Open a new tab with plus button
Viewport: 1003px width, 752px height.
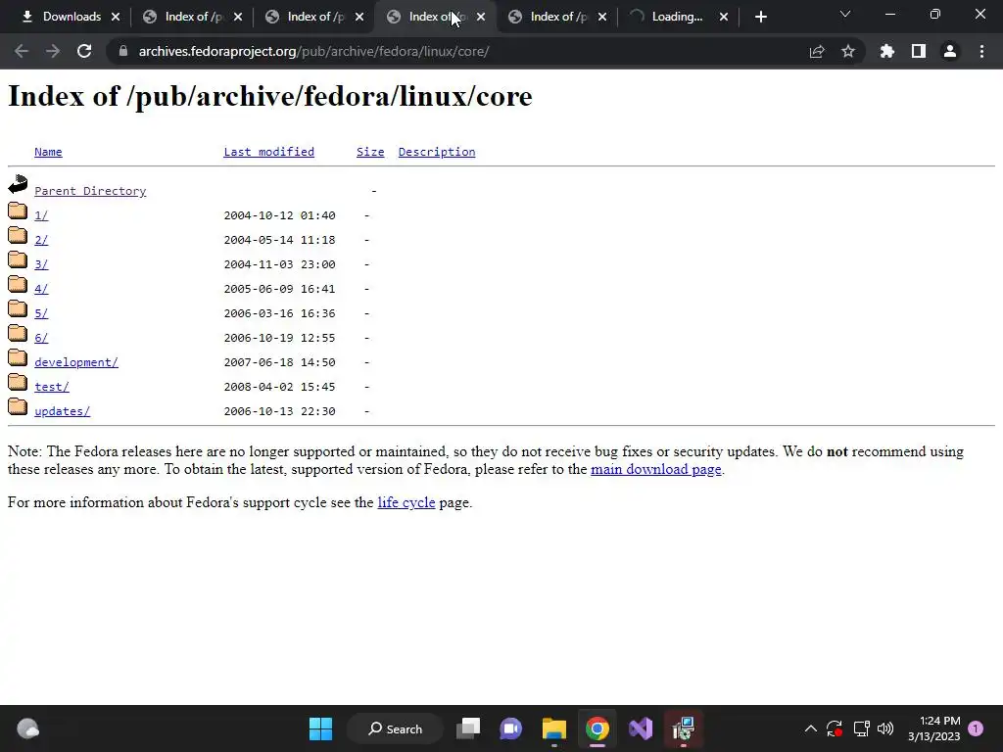click(x=760, y=17)
